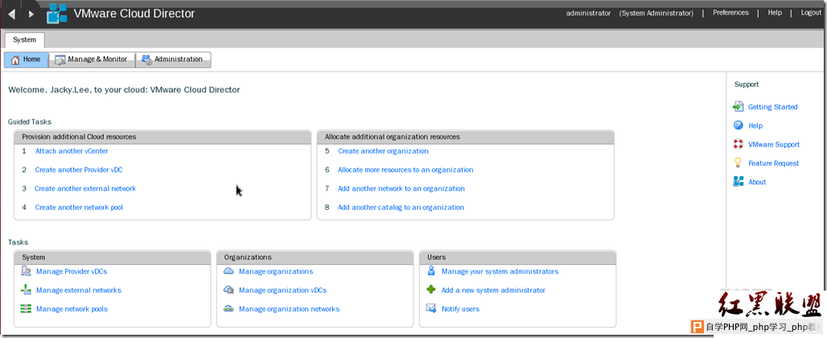Switch to the System tab
The height and width of the screenshot is (338, 827).
(24, 40)
